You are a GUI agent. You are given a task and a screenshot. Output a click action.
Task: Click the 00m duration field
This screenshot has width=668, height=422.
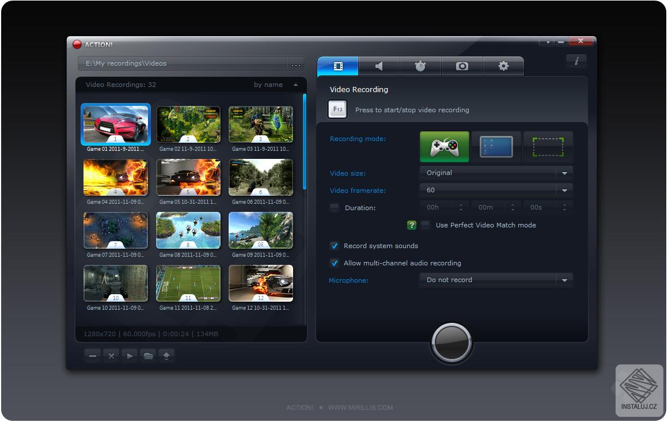coord(489,207)
